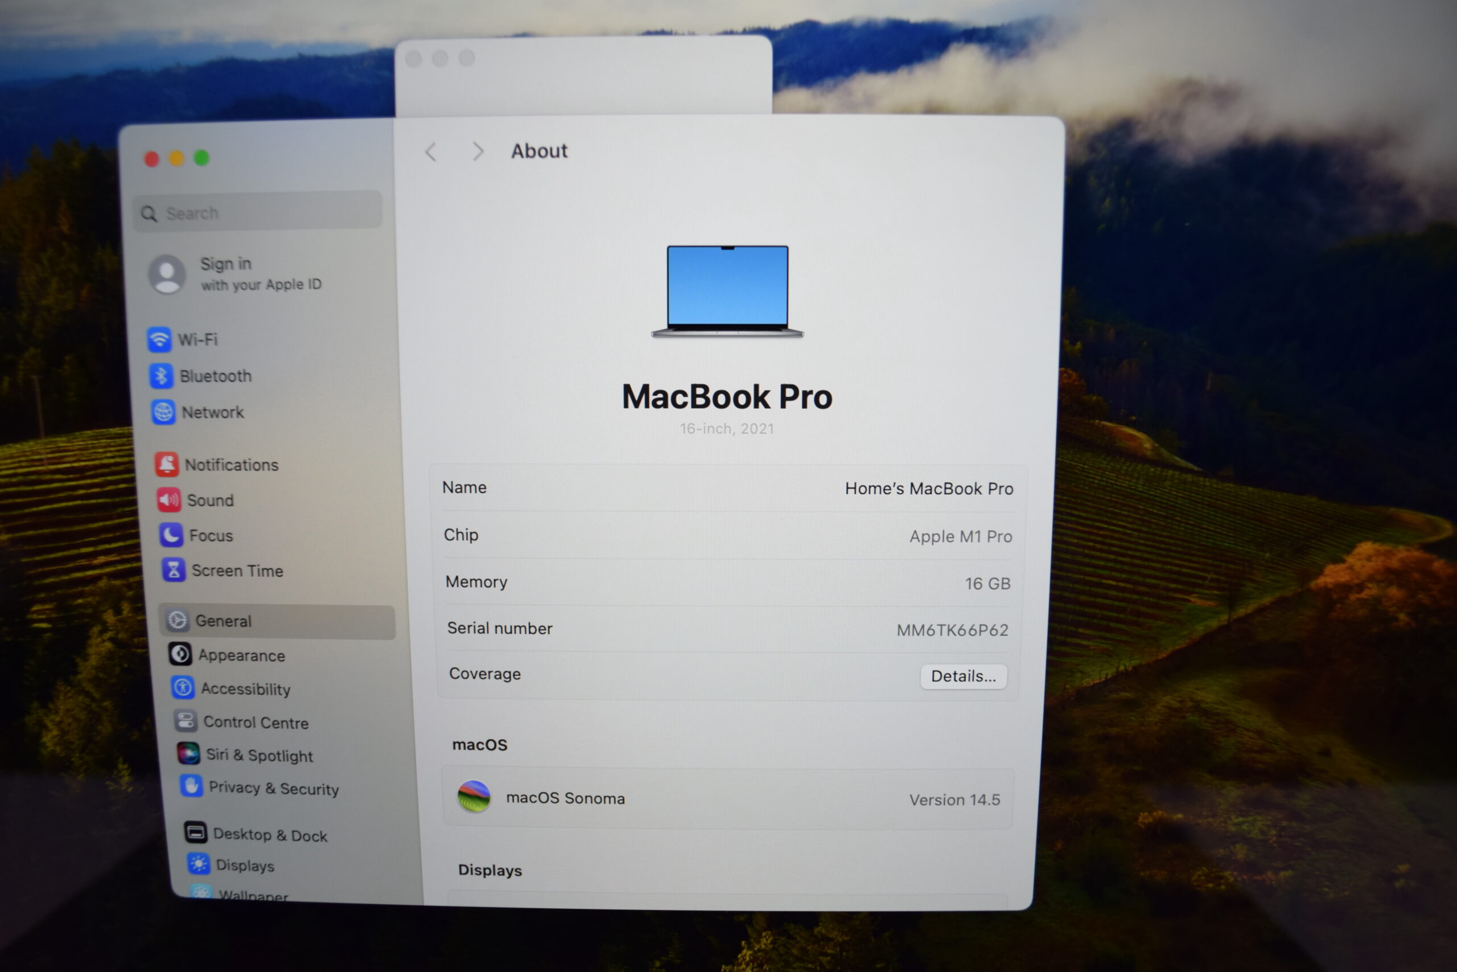The image size is (1457, 972).
Task: Select the Displays sidebar label
Action: click(245, 866)
